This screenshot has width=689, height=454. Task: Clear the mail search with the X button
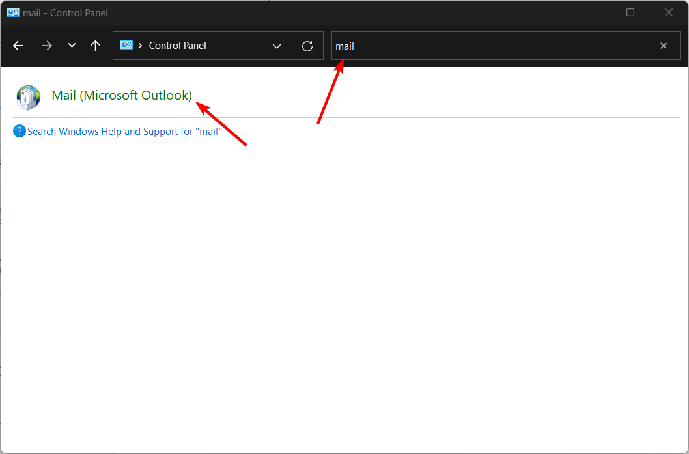click(663, 46)
